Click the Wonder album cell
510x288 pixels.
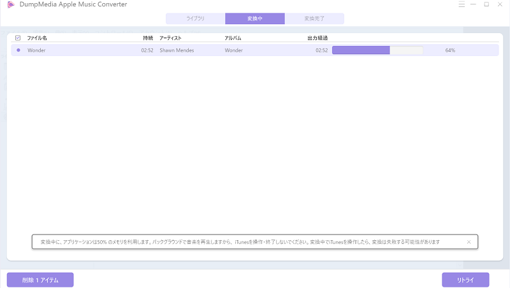(233, 50)
